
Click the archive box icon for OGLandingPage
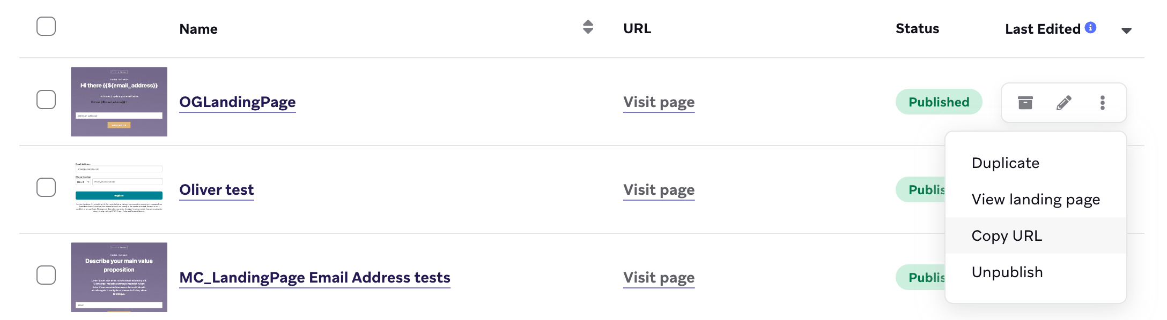click(x=1025, y=102)
